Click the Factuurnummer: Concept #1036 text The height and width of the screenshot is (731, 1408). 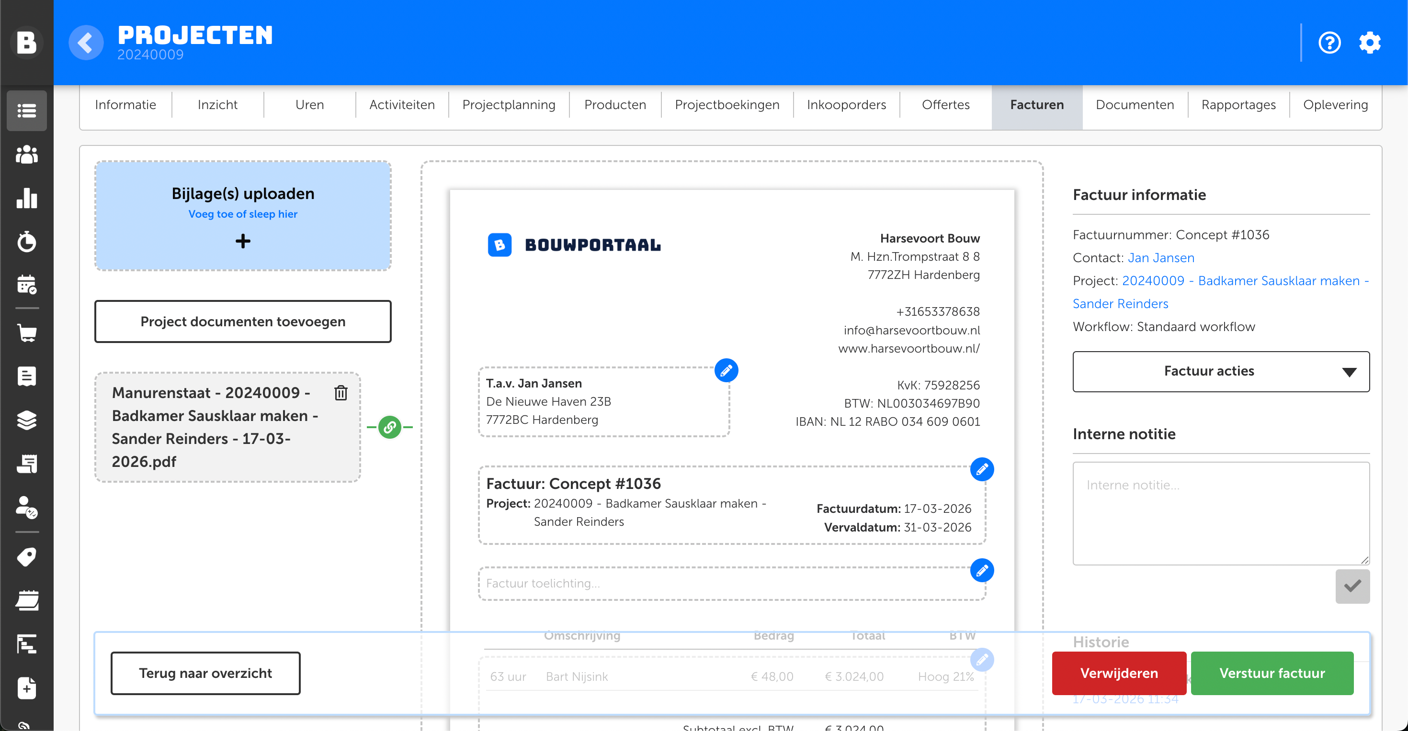(x=1171, y=235)
